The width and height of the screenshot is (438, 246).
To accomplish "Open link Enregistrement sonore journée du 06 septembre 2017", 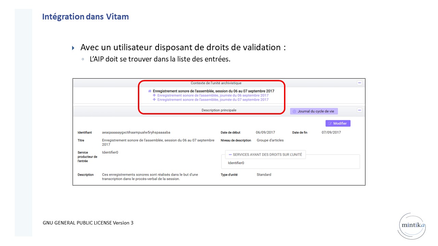I will pos(213,96).
